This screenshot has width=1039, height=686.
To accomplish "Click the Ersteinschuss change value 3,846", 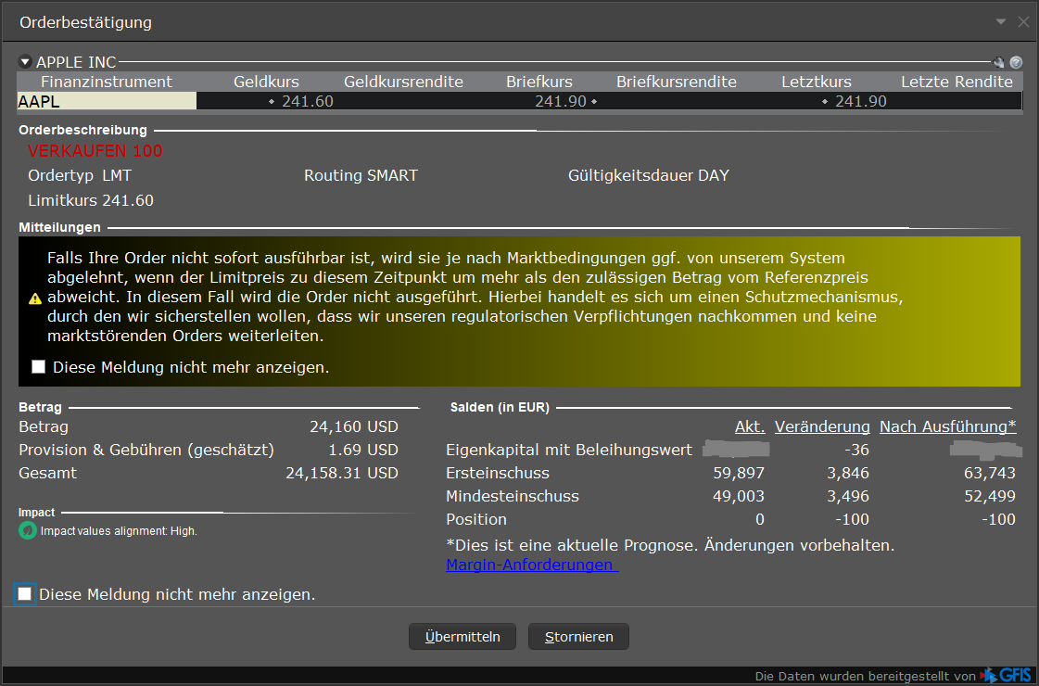I will 847,473.
